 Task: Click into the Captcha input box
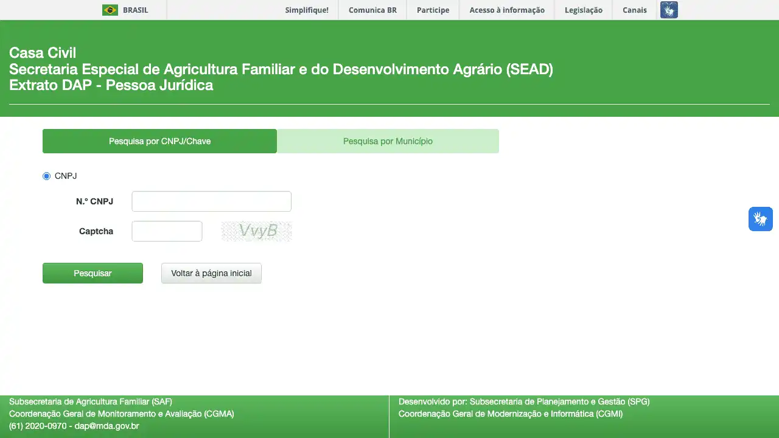(167, 231)
